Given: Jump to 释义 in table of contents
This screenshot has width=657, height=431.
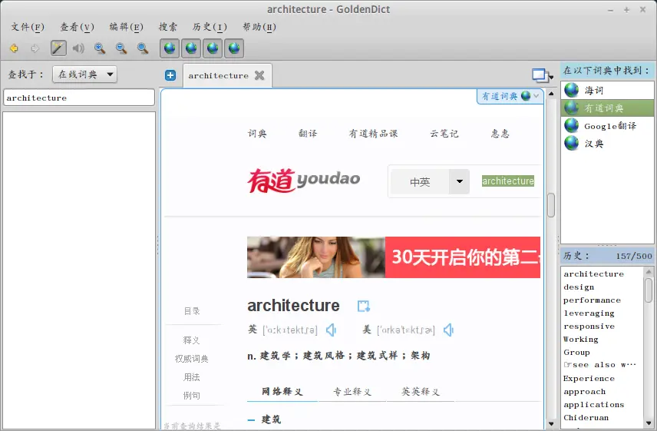Looking at the screenshot, I should (x=191, y=340).
